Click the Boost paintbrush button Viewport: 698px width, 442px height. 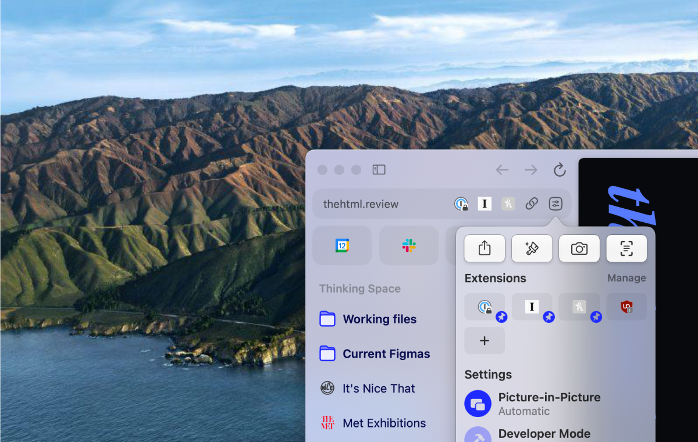tap(532, 248)
